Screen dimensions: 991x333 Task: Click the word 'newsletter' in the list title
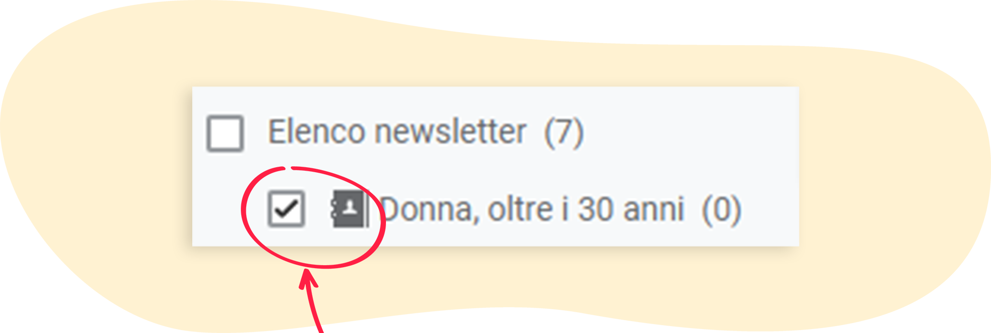450,132
